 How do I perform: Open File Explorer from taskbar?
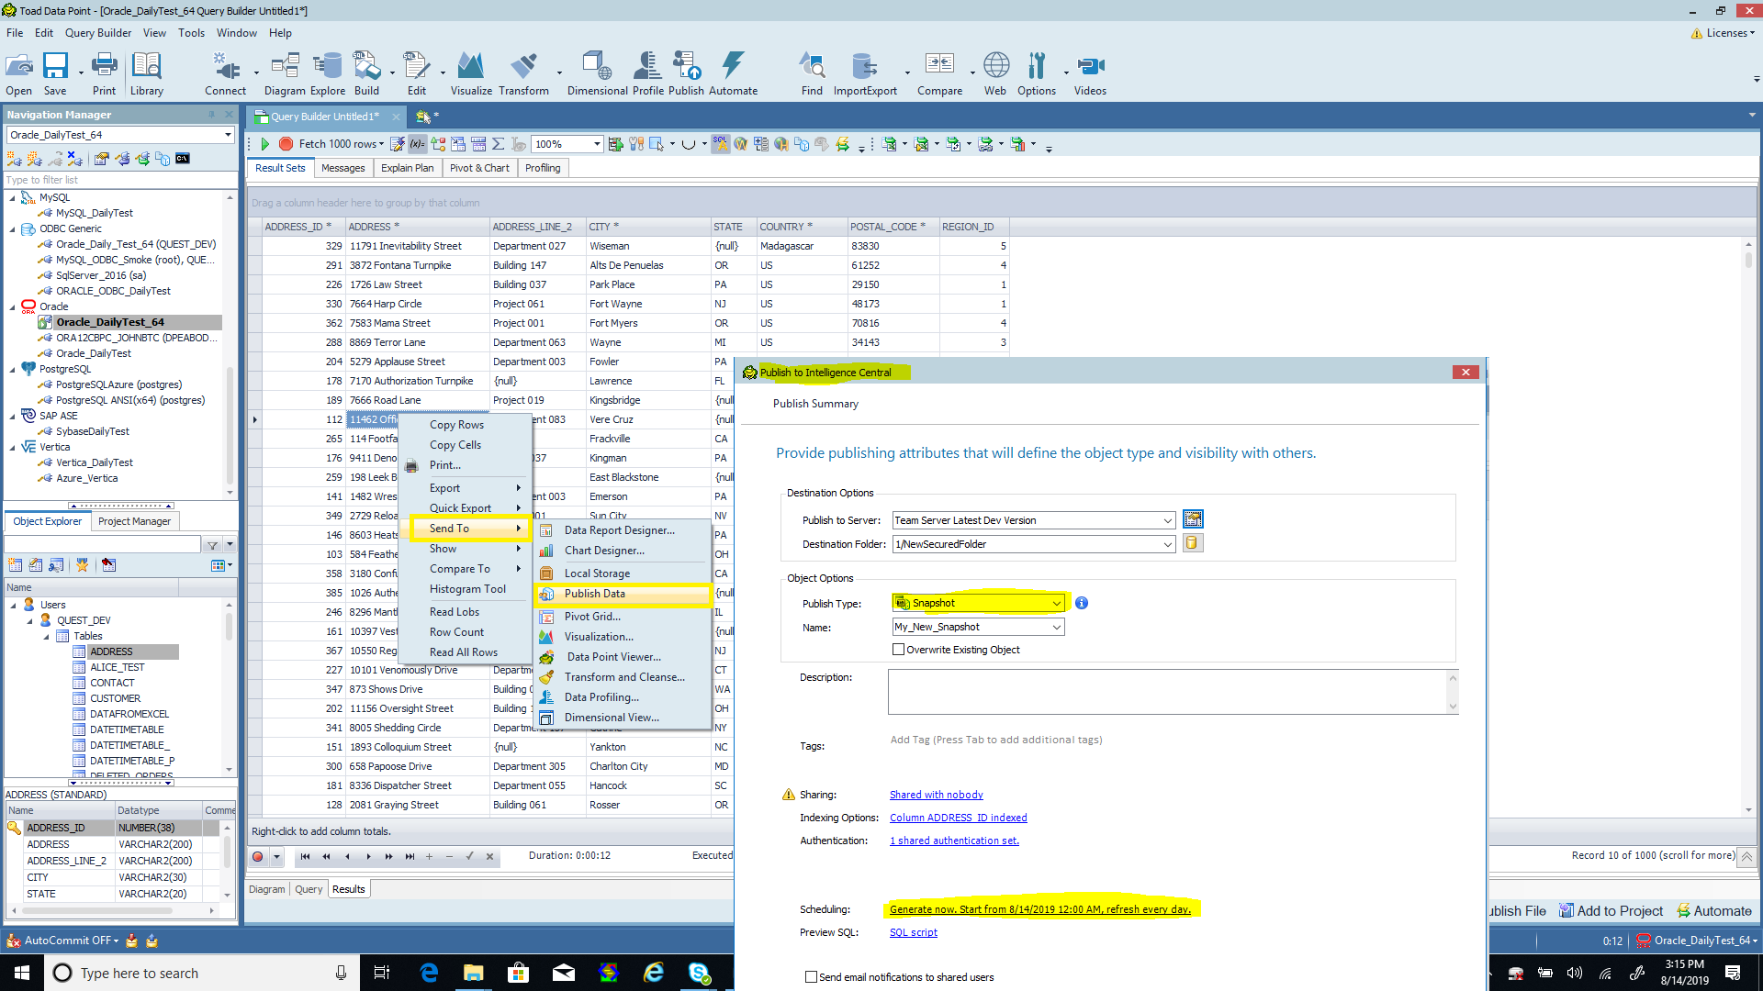pyautogui.click(x=473, y=973)
